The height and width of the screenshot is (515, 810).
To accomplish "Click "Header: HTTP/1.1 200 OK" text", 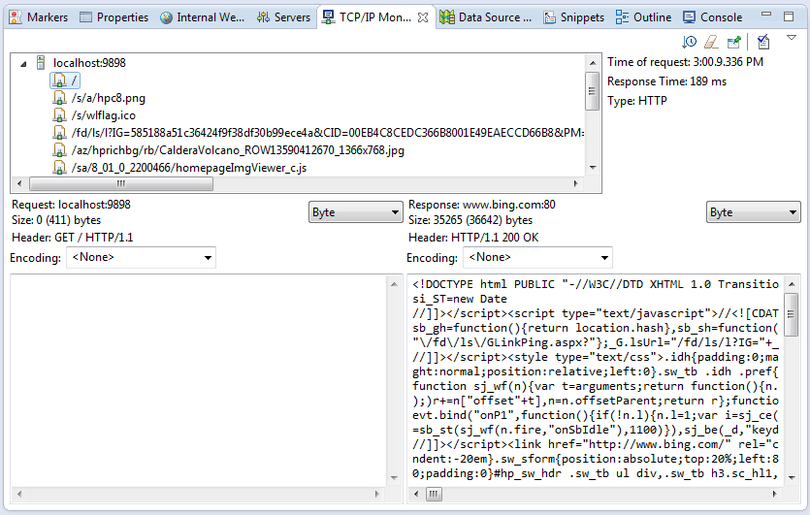I will point(473,238).
